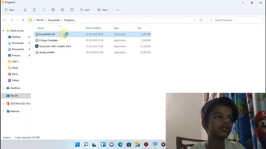Refresh the Programs folder view
Image resolution: width=266 pixels, height=149 pixels.
[x=201, y=20]
